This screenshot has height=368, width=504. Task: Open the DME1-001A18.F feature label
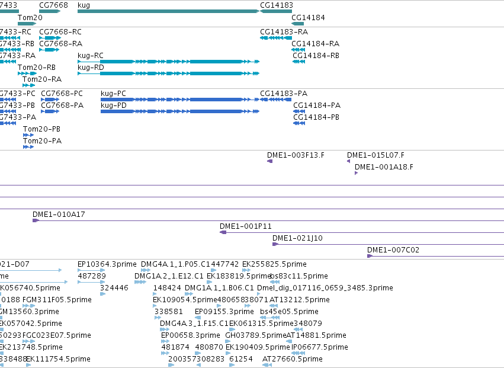pos(384,167)
